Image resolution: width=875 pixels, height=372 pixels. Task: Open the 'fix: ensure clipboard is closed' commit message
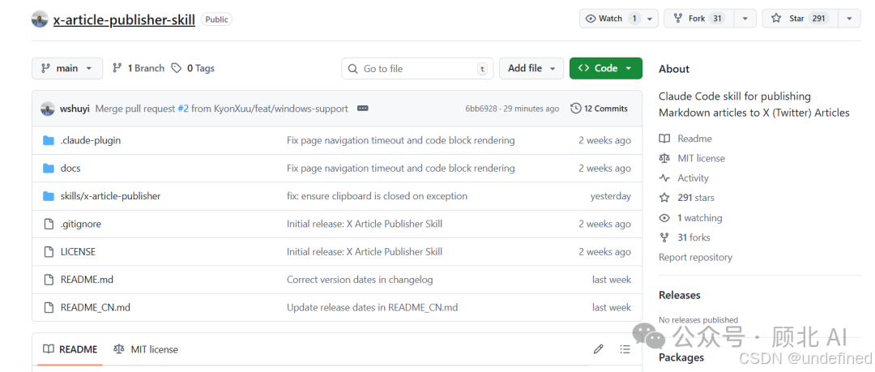(x=378, y=196)
